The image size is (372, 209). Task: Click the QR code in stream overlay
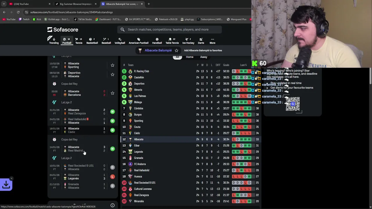click(293, 104)
